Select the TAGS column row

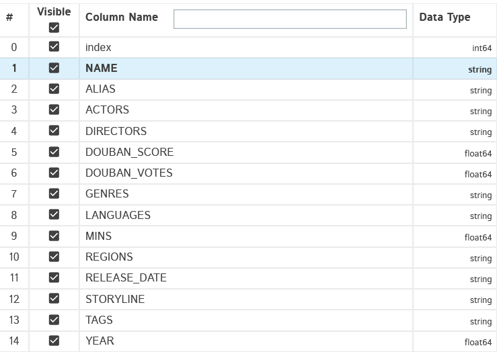[x=99, y=320]
